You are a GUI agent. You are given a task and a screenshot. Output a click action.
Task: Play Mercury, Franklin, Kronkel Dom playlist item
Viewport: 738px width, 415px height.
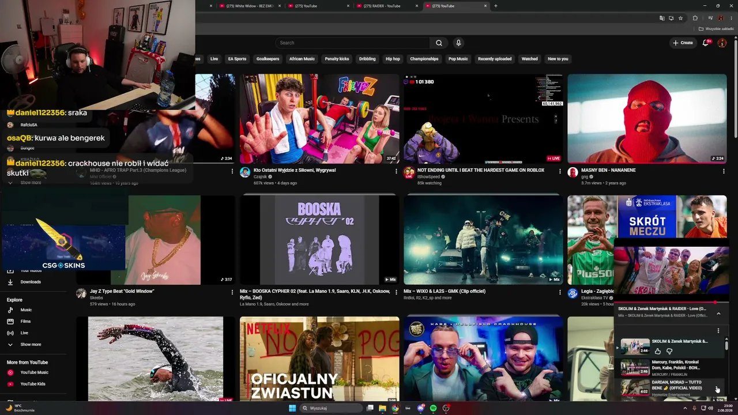(x=669, y=367)
